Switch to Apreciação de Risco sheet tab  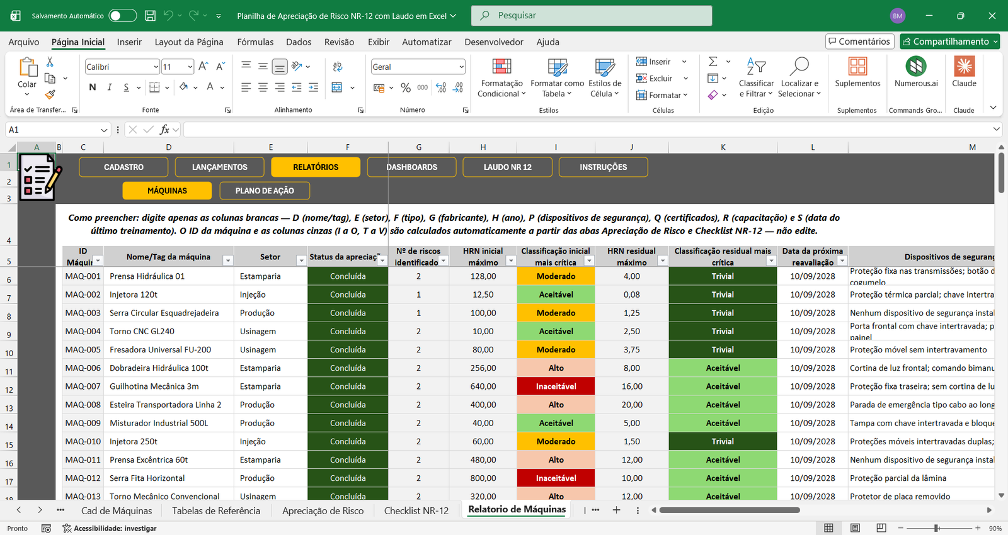(323, 510)
